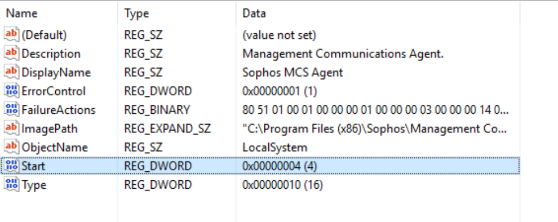This screenshot has height=222, width=558.
Task: Click the string icon beside ObjectName
Action: click(x=11, y=147)
